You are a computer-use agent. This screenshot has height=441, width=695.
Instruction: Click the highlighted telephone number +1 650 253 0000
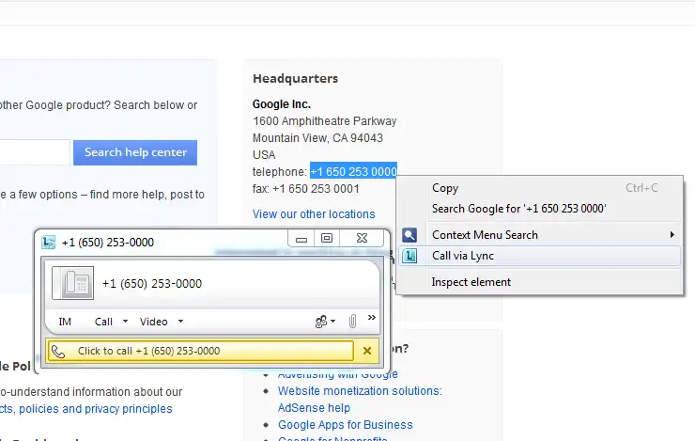click(x=353, y=172)
